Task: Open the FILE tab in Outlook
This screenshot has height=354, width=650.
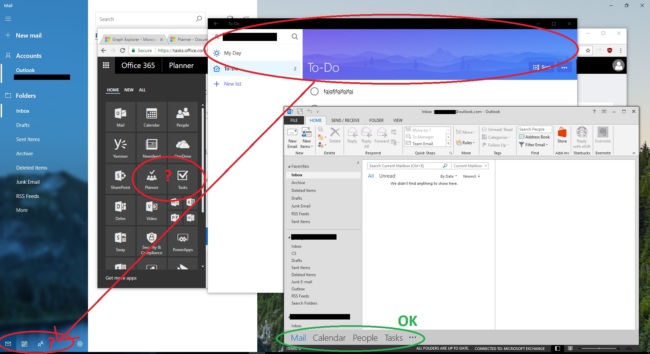Action: tap(294, 120)
